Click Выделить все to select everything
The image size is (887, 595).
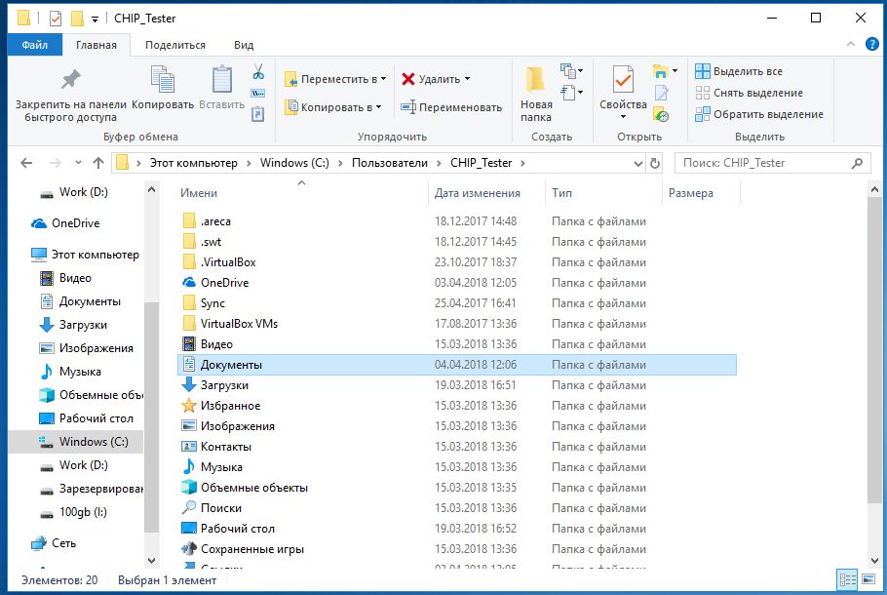(x=739, y=71)
